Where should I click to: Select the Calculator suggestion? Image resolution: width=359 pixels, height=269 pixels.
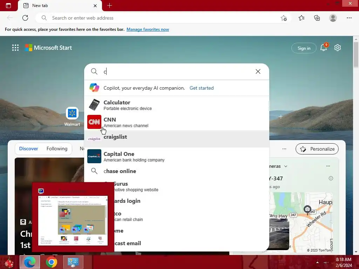(x=177, y=105)
